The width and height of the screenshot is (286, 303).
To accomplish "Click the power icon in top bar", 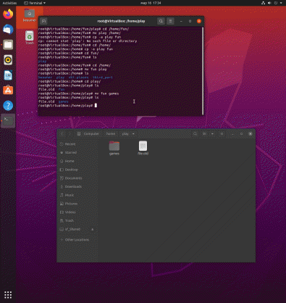I will click(x=276, y=3).
